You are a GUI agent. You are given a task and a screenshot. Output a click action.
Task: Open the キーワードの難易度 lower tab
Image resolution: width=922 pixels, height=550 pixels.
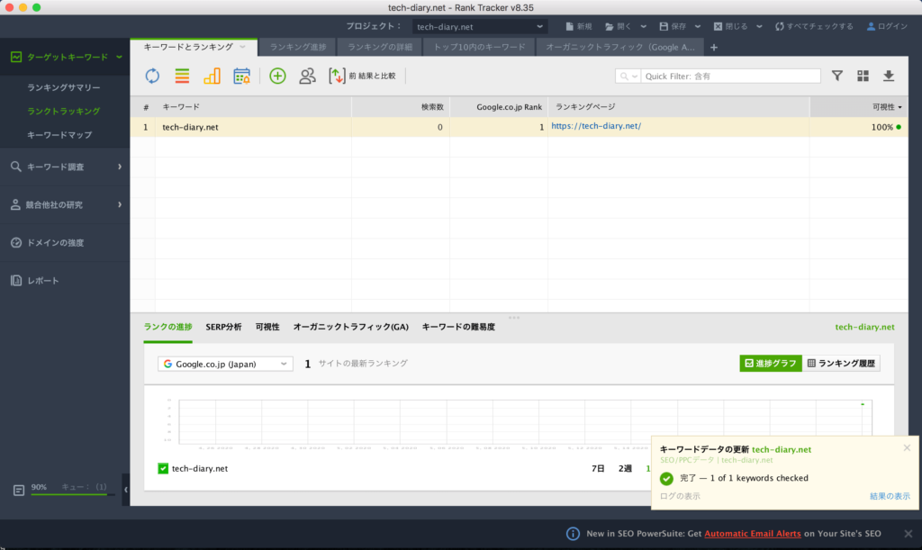pyautogui.click(x=458, y=327)
